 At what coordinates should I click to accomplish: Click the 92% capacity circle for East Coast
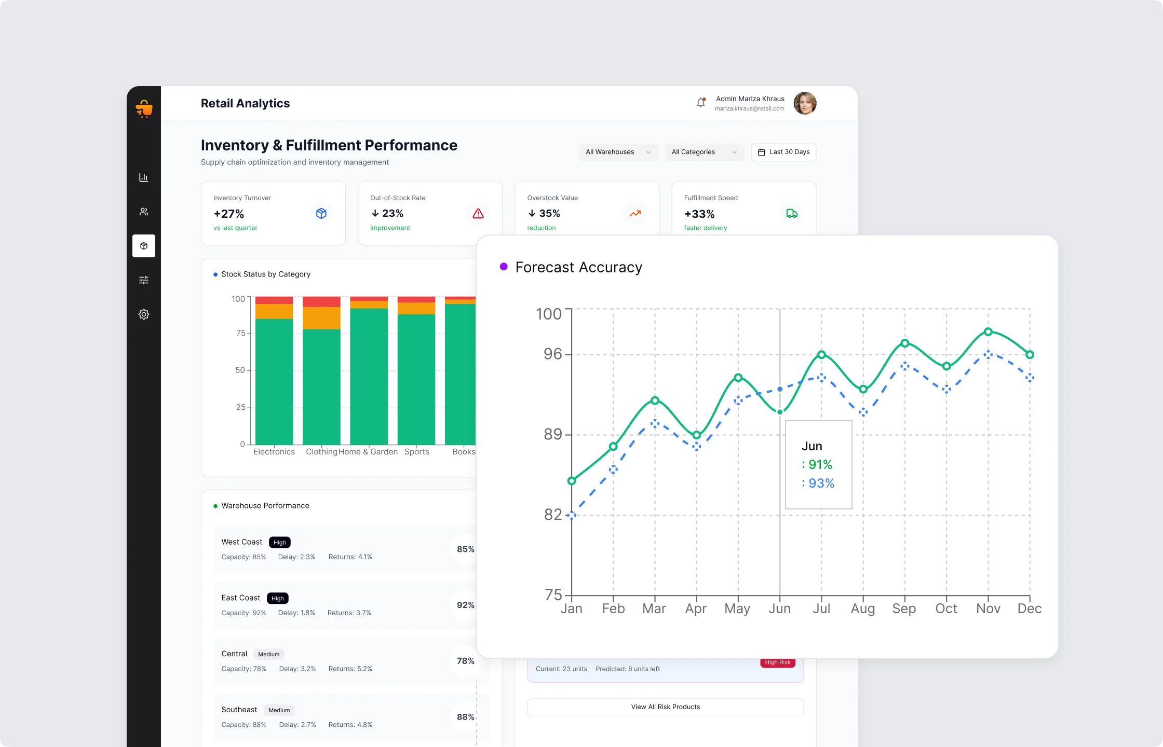point(465,605)
